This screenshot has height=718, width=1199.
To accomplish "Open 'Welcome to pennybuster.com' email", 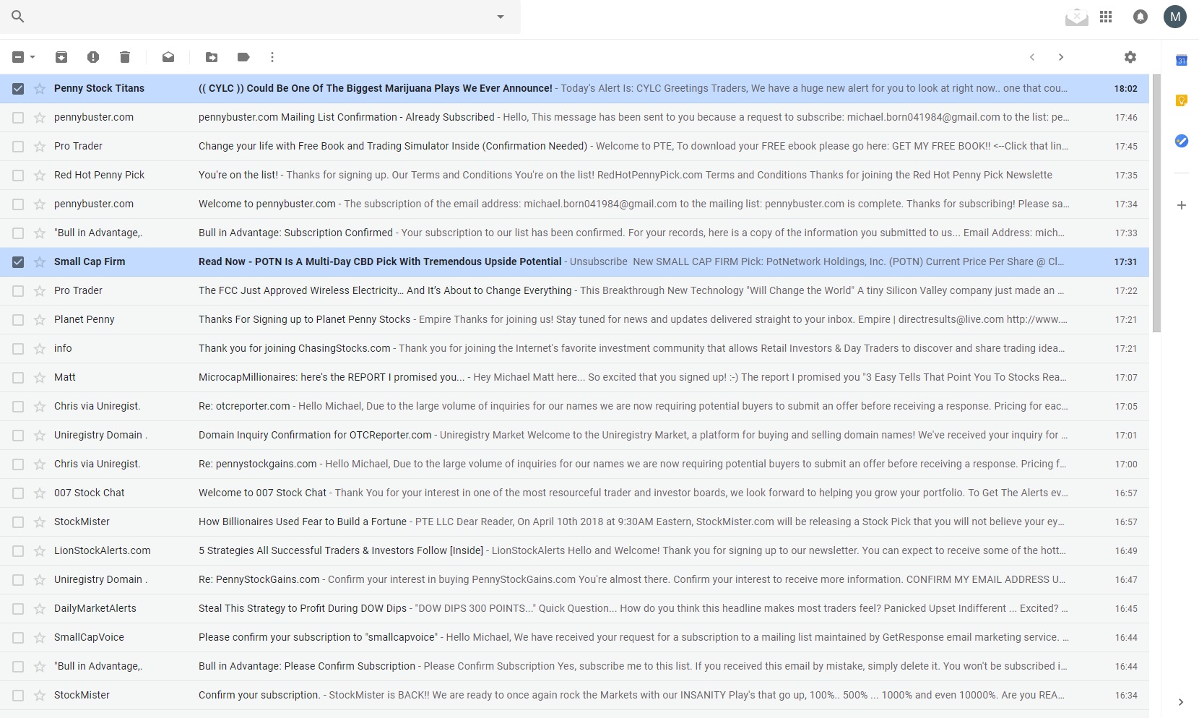I will click(x=574, y=204).
